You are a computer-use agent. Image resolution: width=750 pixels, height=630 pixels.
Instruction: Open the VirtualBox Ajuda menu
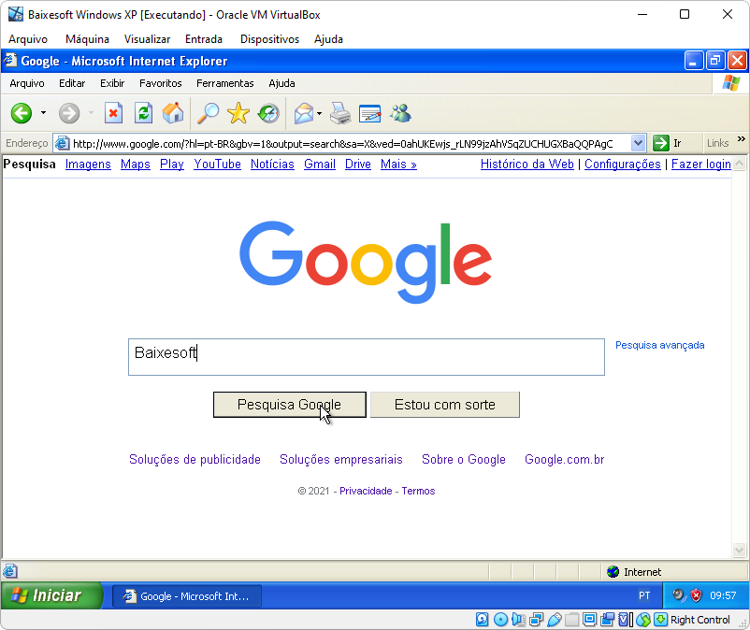328,39
